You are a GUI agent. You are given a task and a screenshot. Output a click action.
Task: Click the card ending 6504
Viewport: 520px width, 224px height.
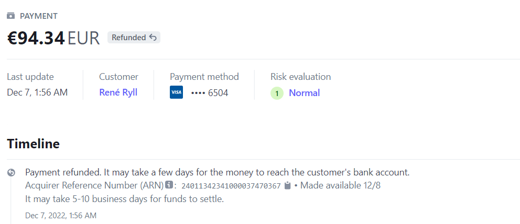click(x=210, y=93)
